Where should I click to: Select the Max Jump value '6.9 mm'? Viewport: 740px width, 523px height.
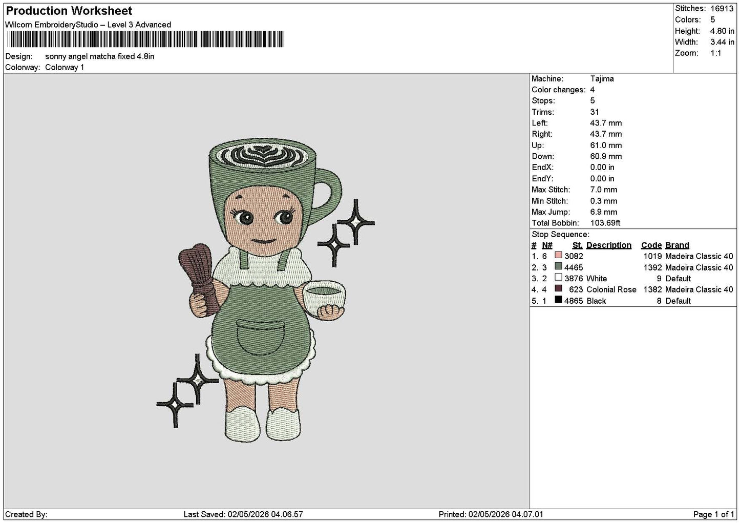604,212
